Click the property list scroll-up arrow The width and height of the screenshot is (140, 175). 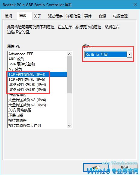69,54
